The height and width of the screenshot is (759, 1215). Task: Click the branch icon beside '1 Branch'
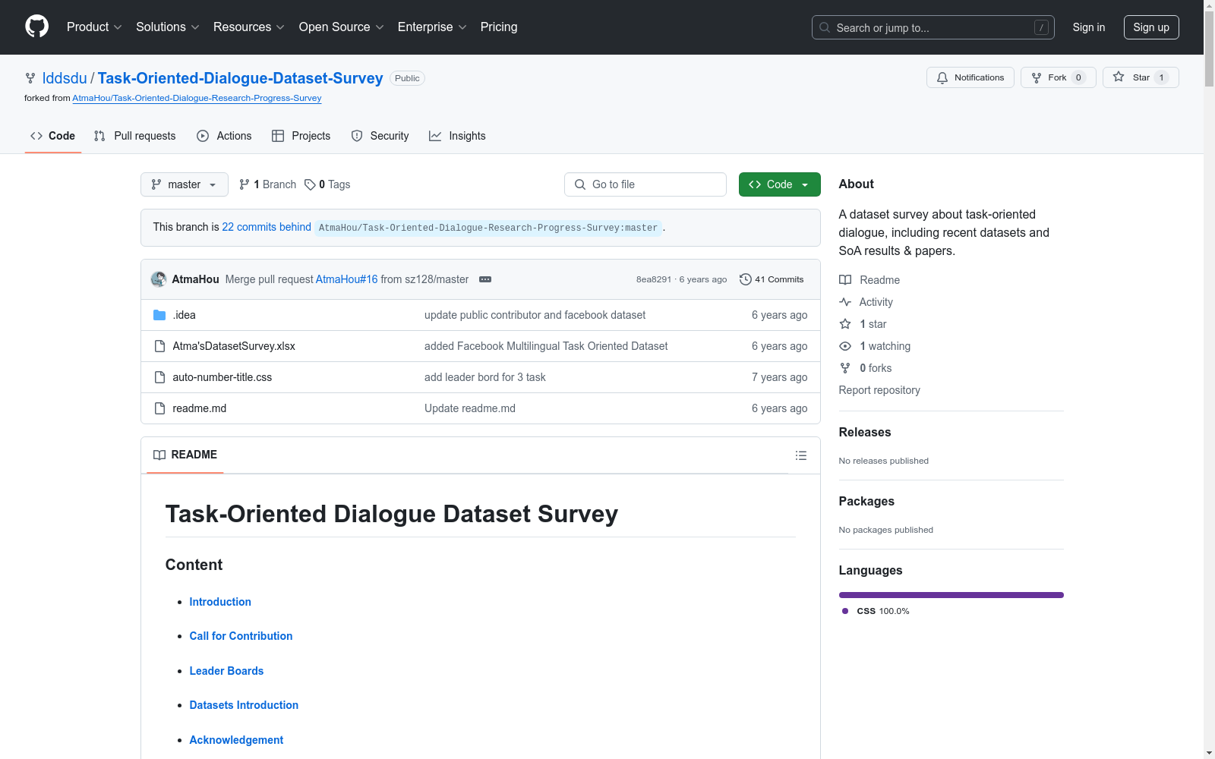(245, 184)
